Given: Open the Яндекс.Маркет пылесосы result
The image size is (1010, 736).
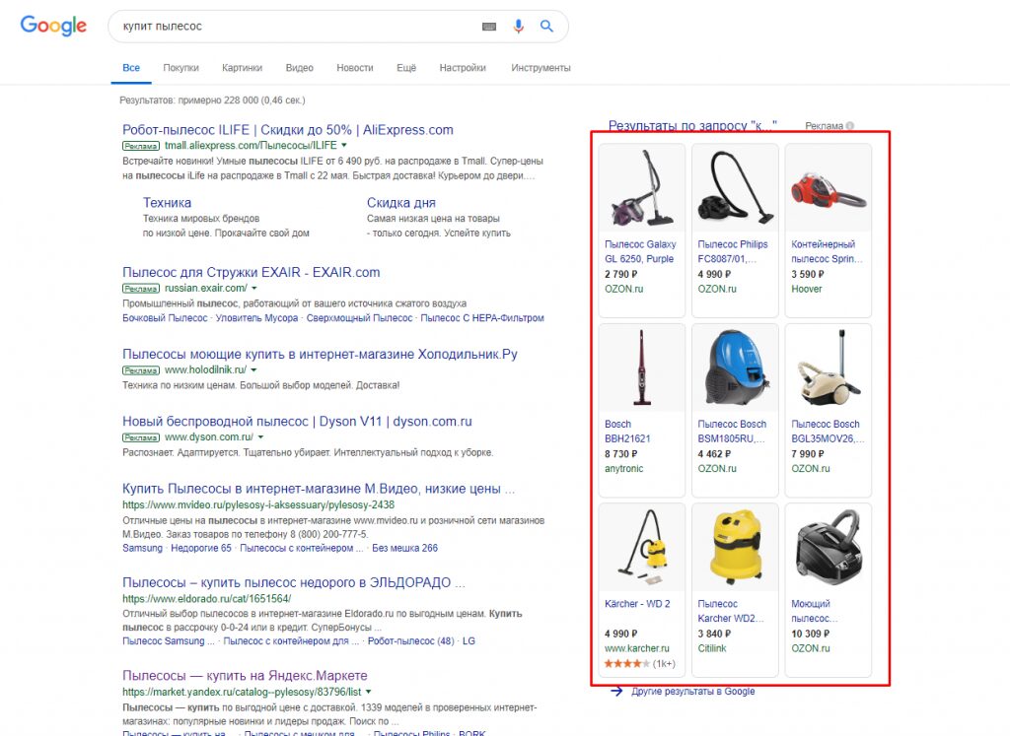Looking at the screenshot, I should (245, 676).
